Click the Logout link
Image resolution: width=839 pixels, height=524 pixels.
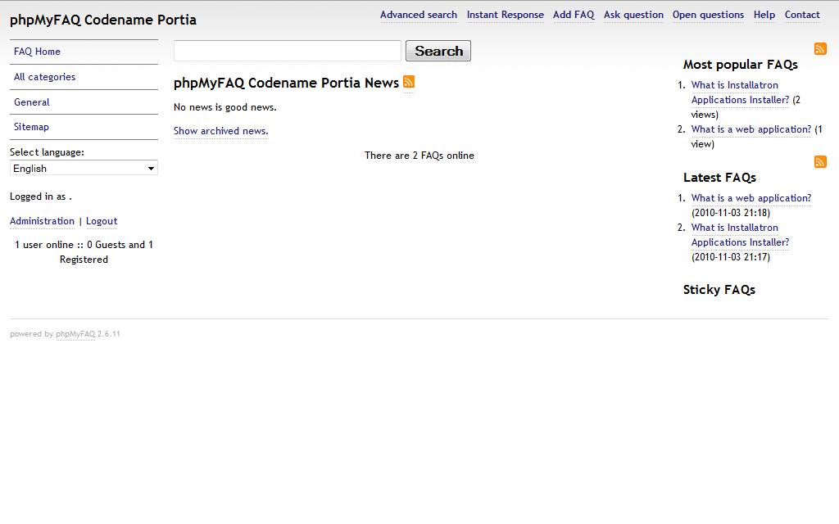pos(102,221)
